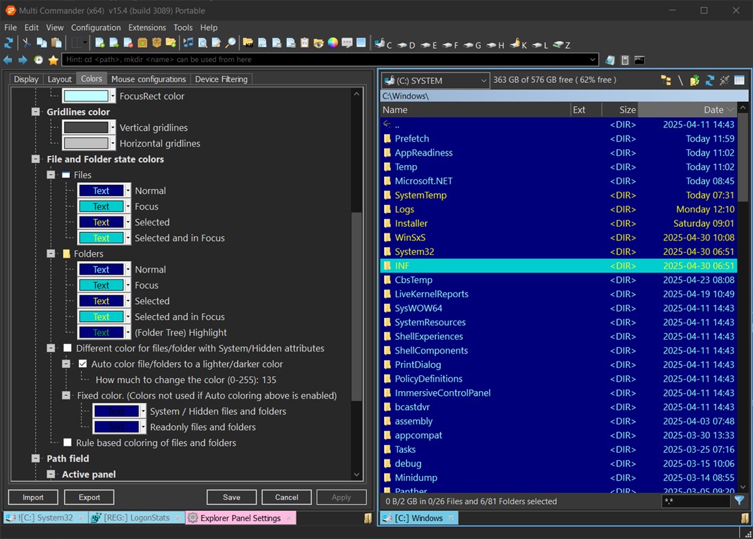Click the star hotlist icon

[x=52, y=60]
